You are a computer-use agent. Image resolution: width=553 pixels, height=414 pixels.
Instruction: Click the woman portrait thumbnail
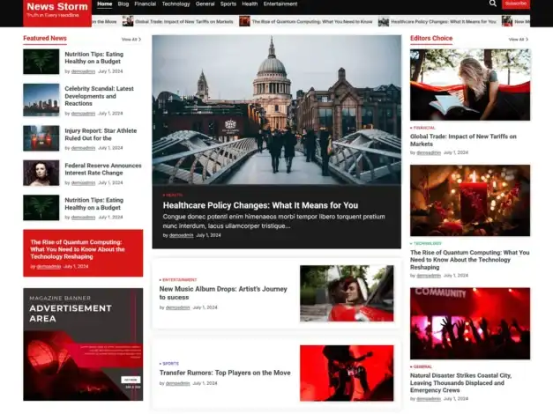pyautogui.click(x=41, y=173)
